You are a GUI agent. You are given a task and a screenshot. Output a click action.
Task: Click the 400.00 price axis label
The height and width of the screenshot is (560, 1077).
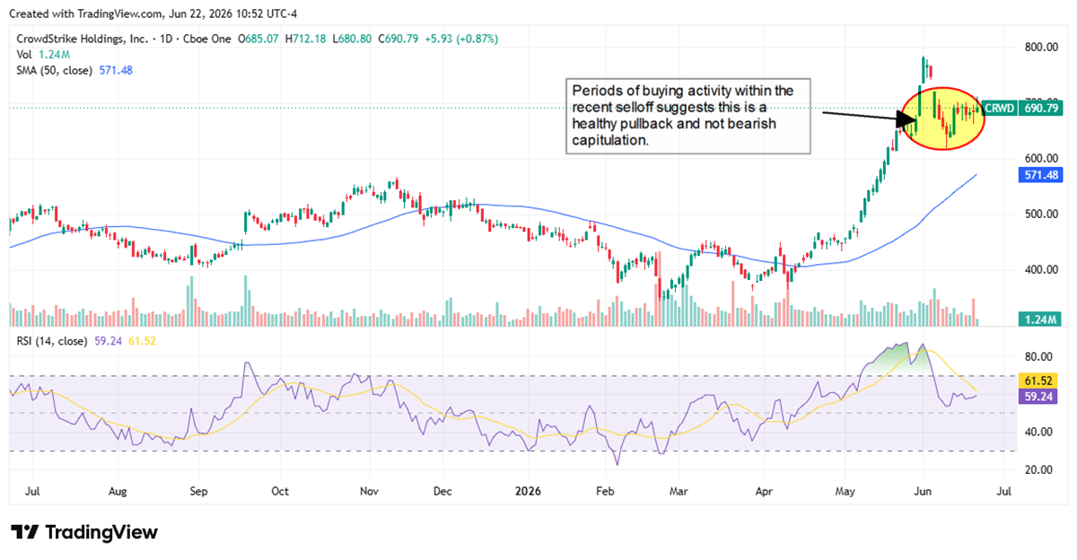click(x=1041, y=270)
